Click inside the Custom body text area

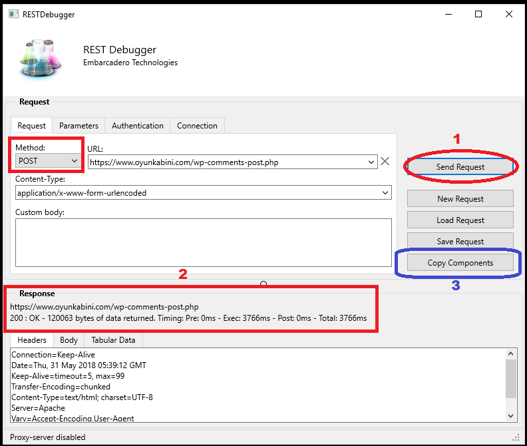pyautogui.click(x=204, y=242)
